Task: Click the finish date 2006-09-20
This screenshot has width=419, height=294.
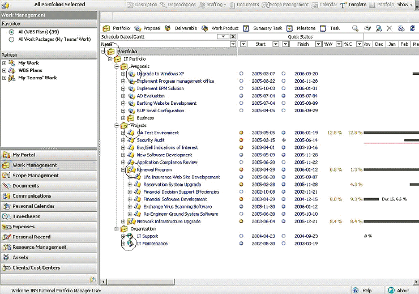Action: pos(306,74)
